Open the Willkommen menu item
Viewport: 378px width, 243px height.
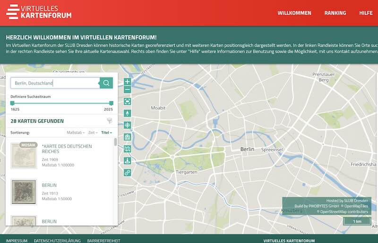click(x=294, y=13)
